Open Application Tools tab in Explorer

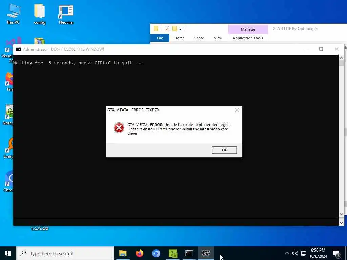pyautogui.click(x=248, y=38)
